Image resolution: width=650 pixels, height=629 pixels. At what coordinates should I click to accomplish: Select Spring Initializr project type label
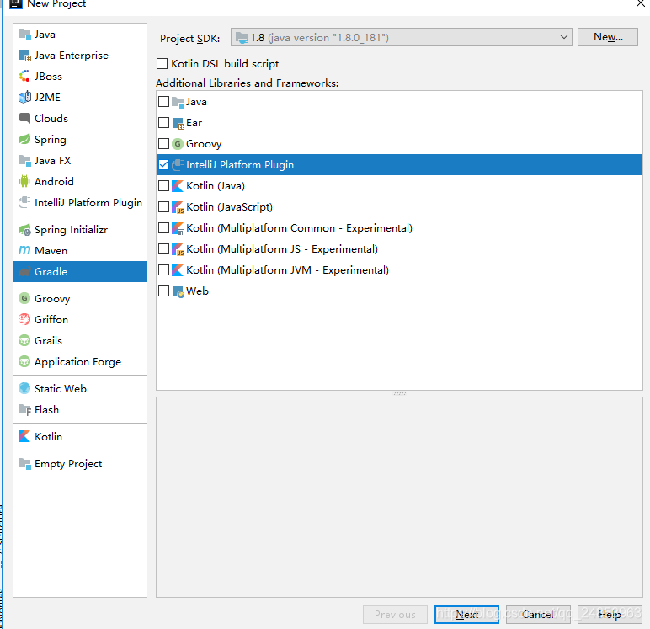72,230
